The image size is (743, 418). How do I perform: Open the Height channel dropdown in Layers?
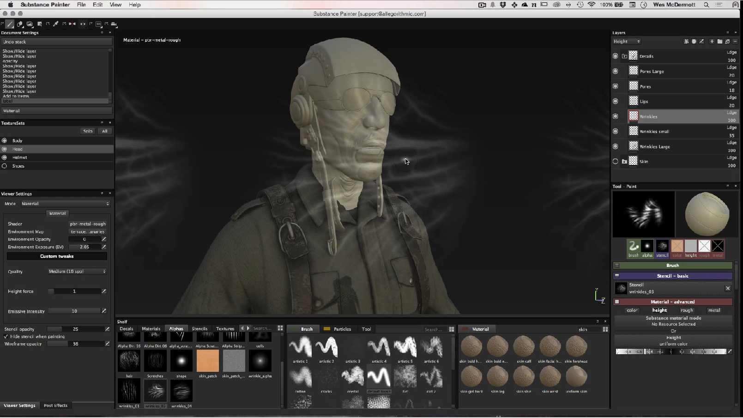pos(626,42)
